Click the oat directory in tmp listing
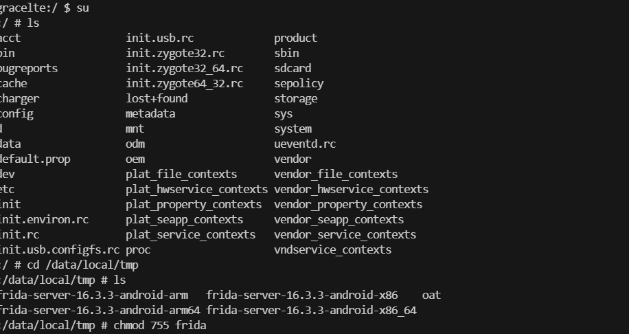 tap(431, 295)
